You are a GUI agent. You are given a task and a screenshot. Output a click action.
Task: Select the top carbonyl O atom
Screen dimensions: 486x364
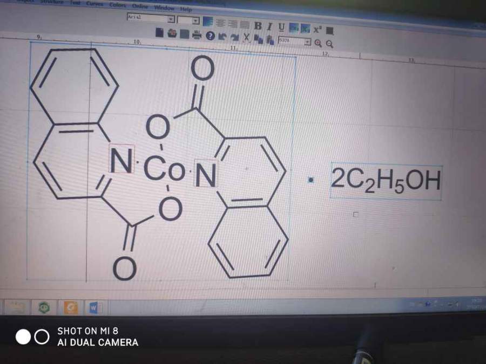(202, 68)
